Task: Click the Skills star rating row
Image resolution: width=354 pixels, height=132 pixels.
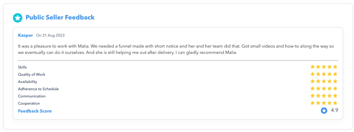Action: coord(324,67)
